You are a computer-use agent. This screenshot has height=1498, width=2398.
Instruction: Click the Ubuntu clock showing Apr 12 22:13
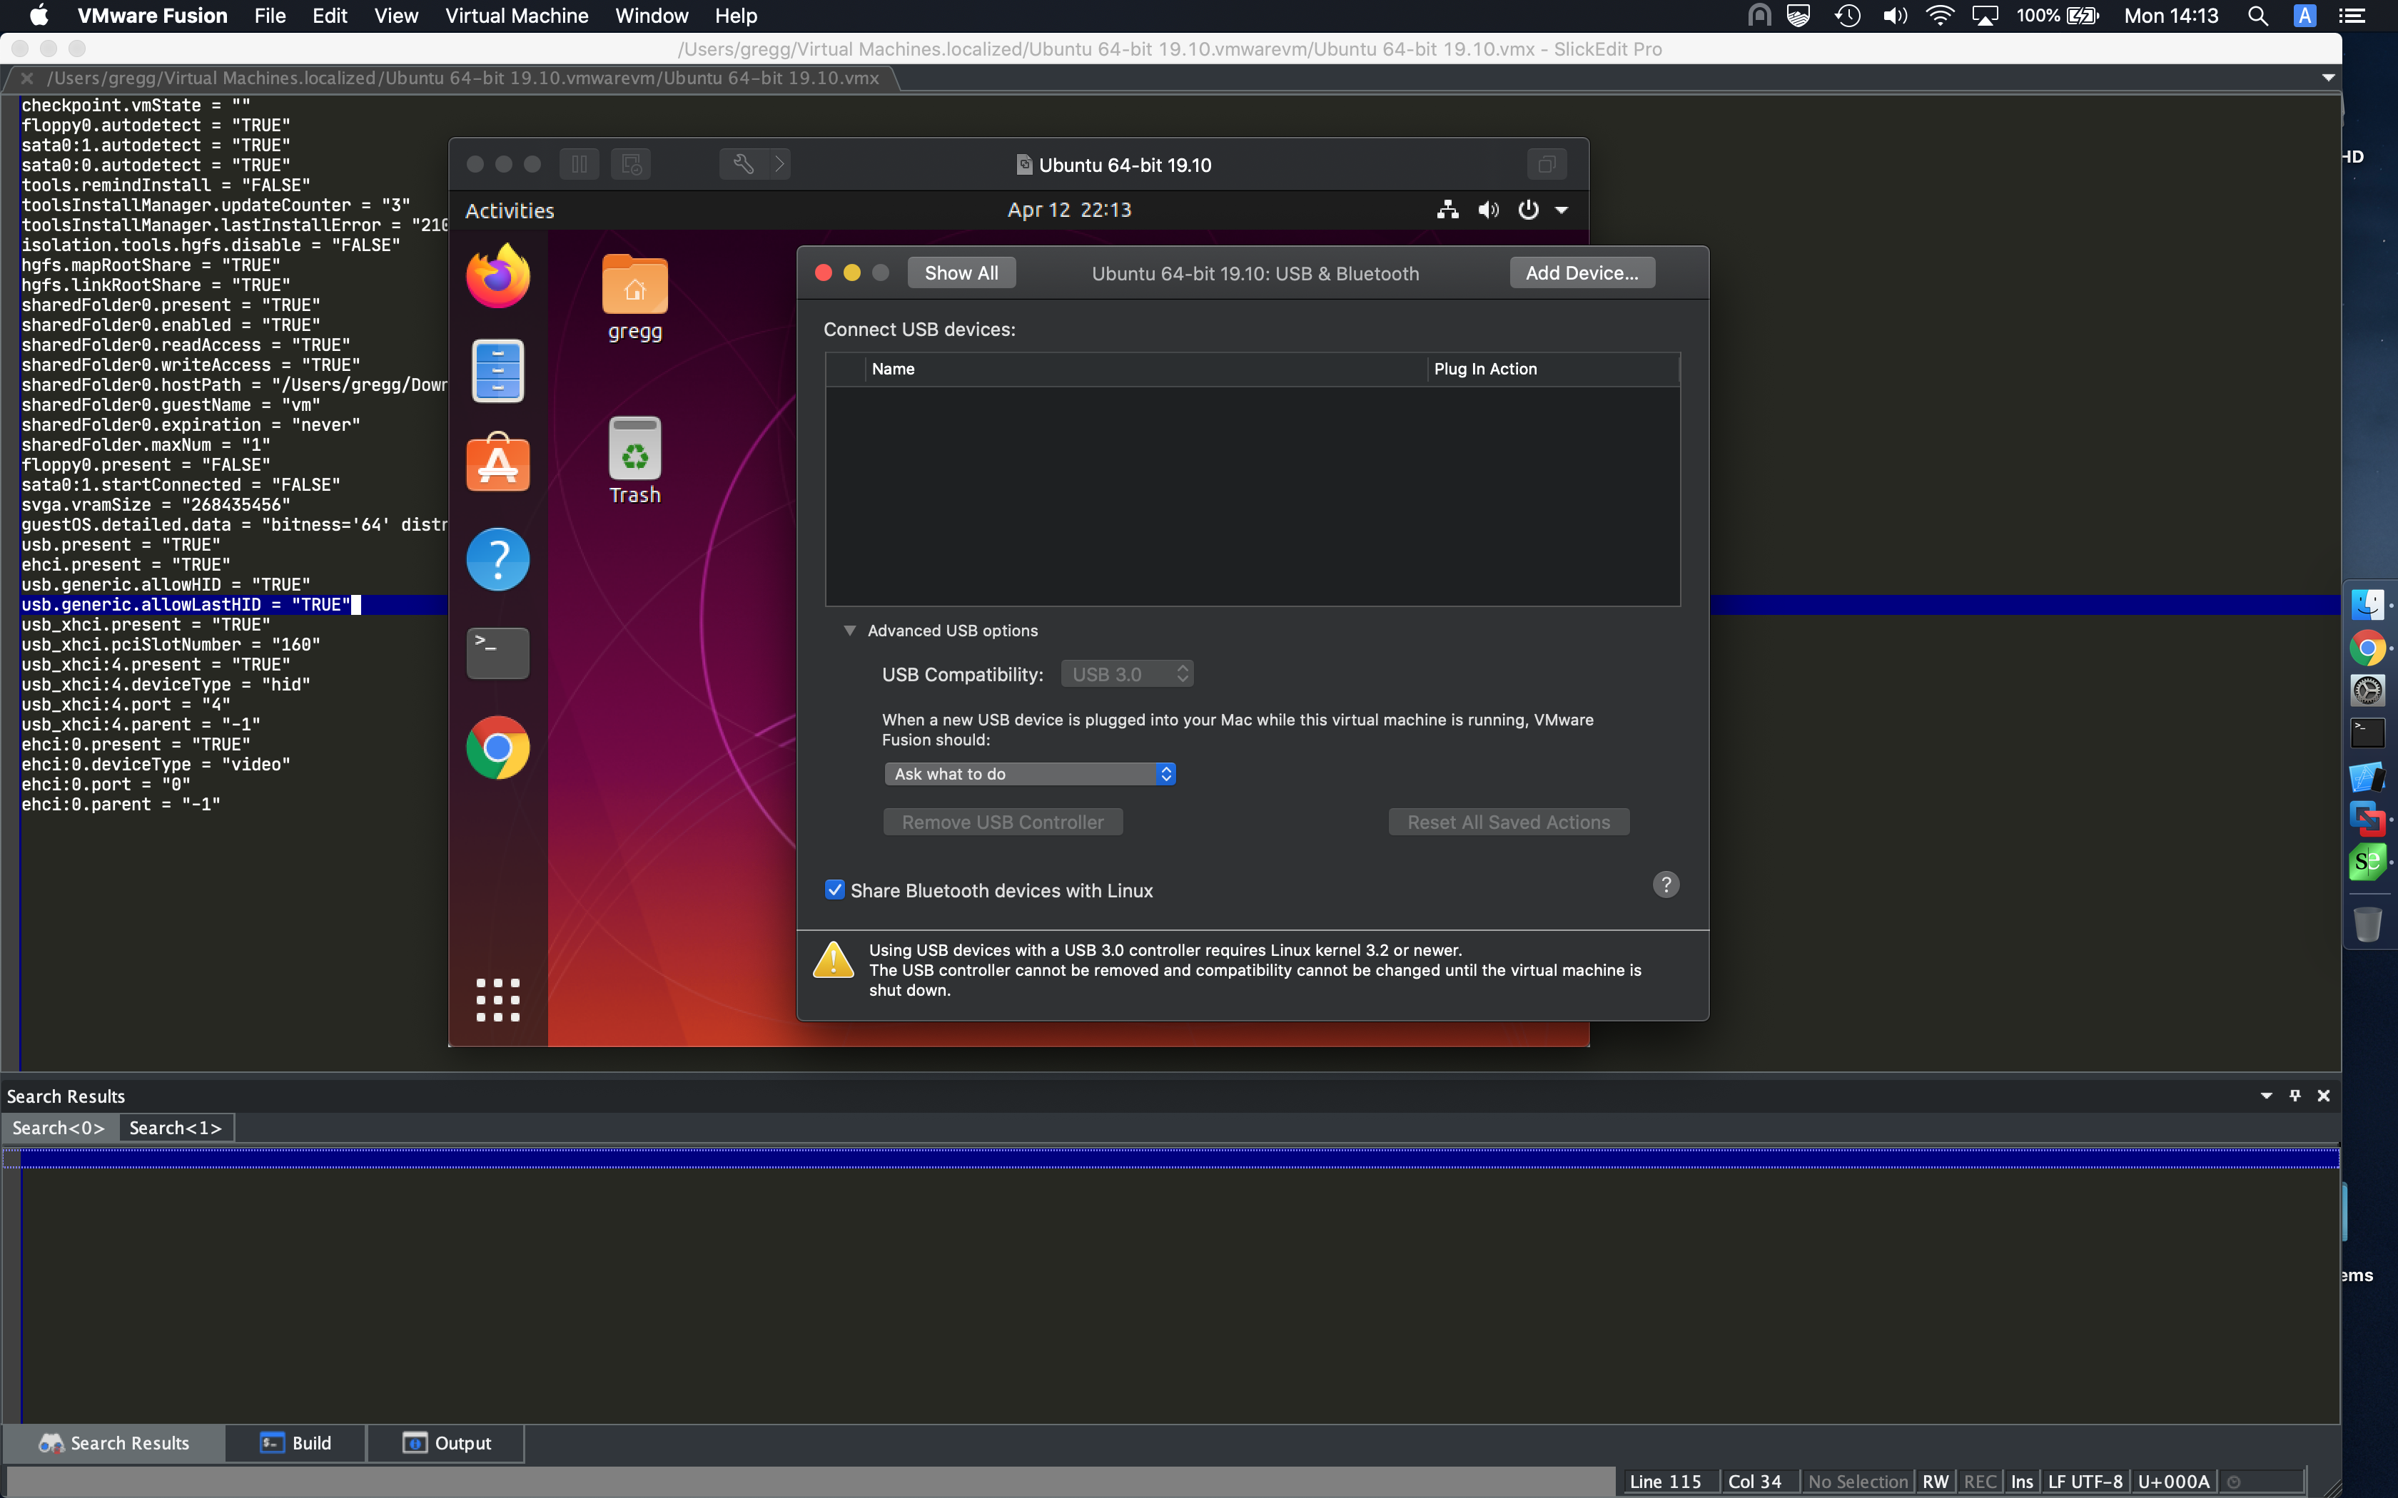(1068, 210)
